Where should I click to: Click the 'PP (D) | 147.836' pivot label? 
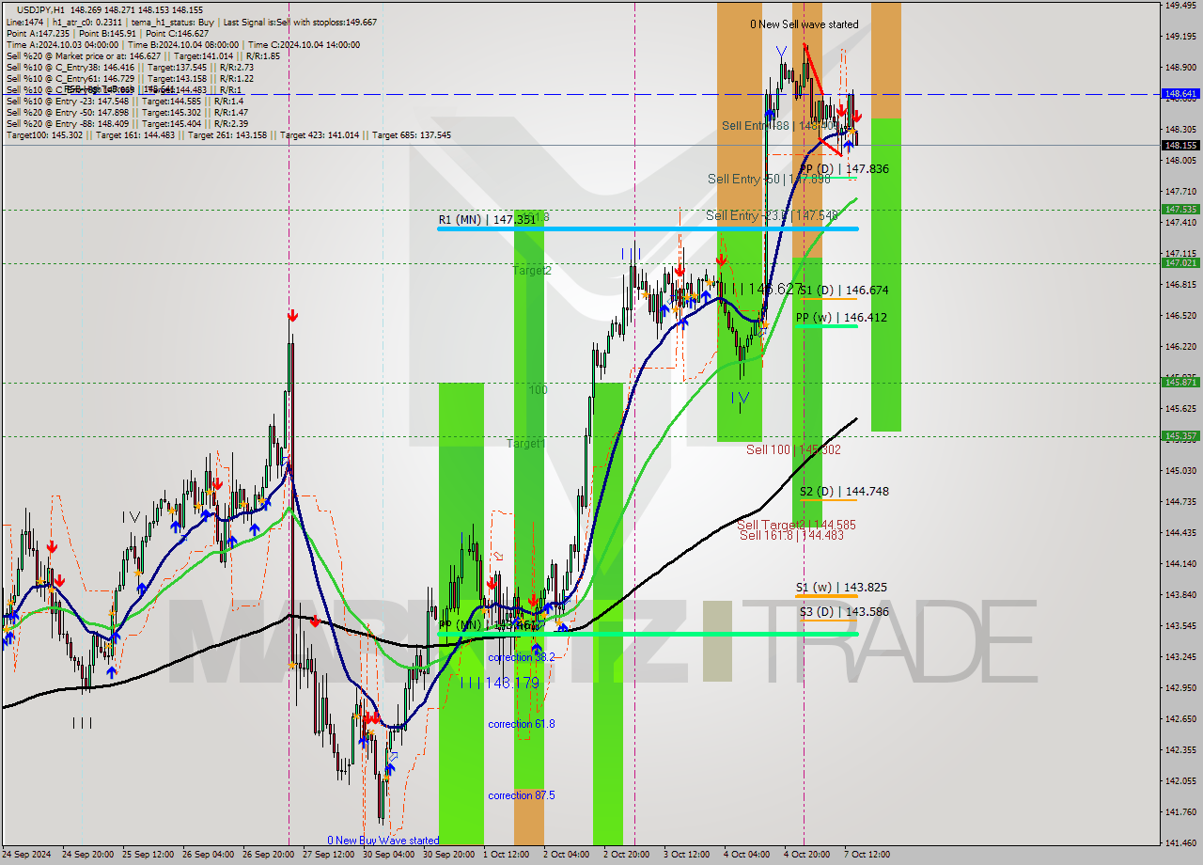click(844, 169)
